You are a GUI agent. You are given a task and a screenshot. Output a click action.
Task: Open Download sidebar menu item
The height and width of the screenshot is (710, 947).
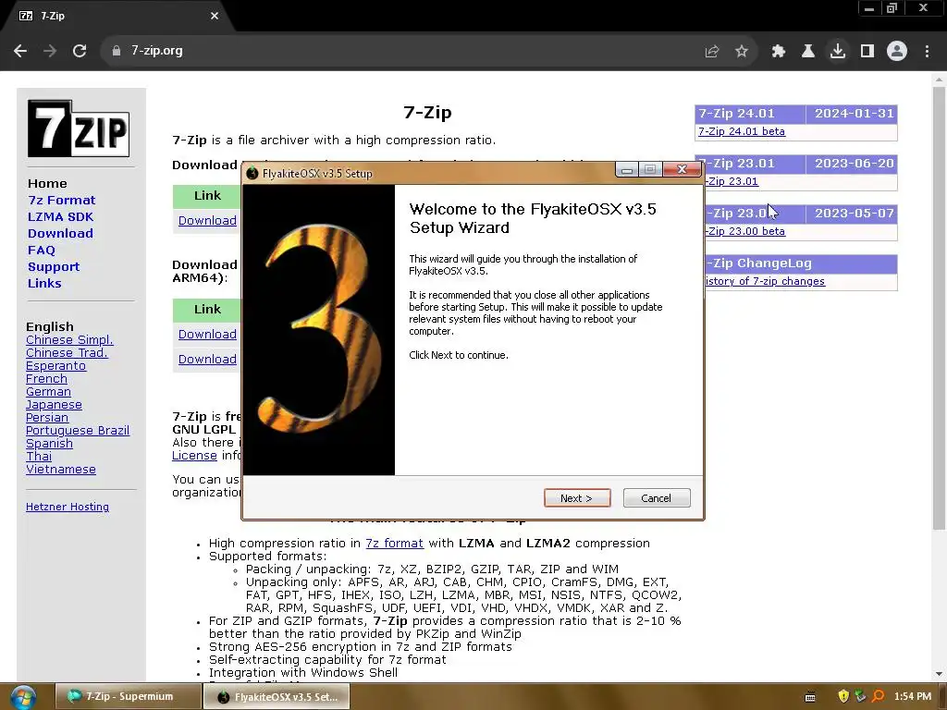(x=60, y=234)
